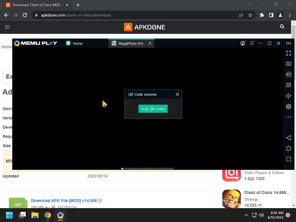
Task: Reload the Chrome page
Action: pyautogui.click(x=25, y=15)
